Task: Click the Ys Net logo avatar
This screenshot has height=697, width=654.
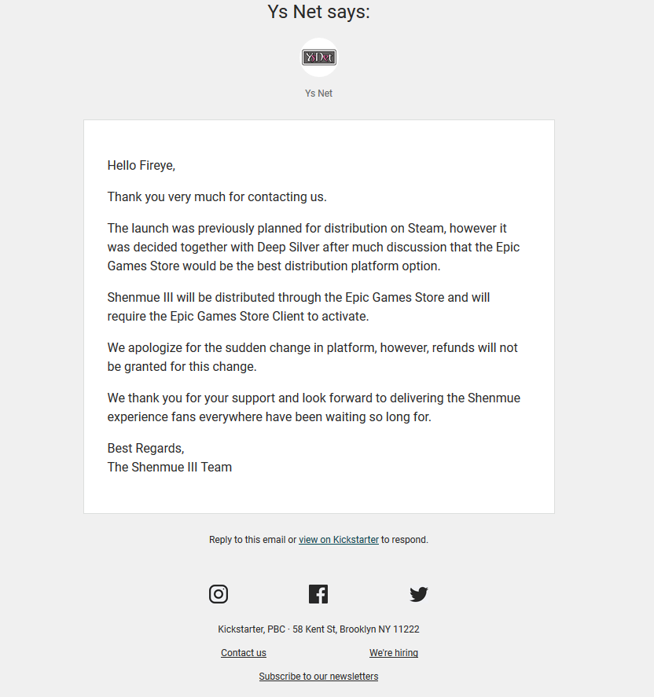Action: 319,57
